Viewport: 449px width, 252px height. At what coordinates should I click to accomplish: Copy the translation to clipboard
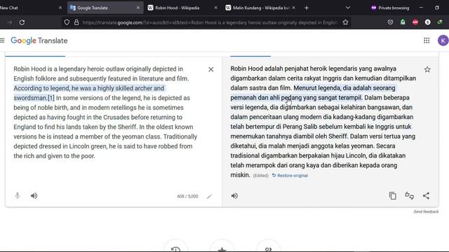point(393,196)
